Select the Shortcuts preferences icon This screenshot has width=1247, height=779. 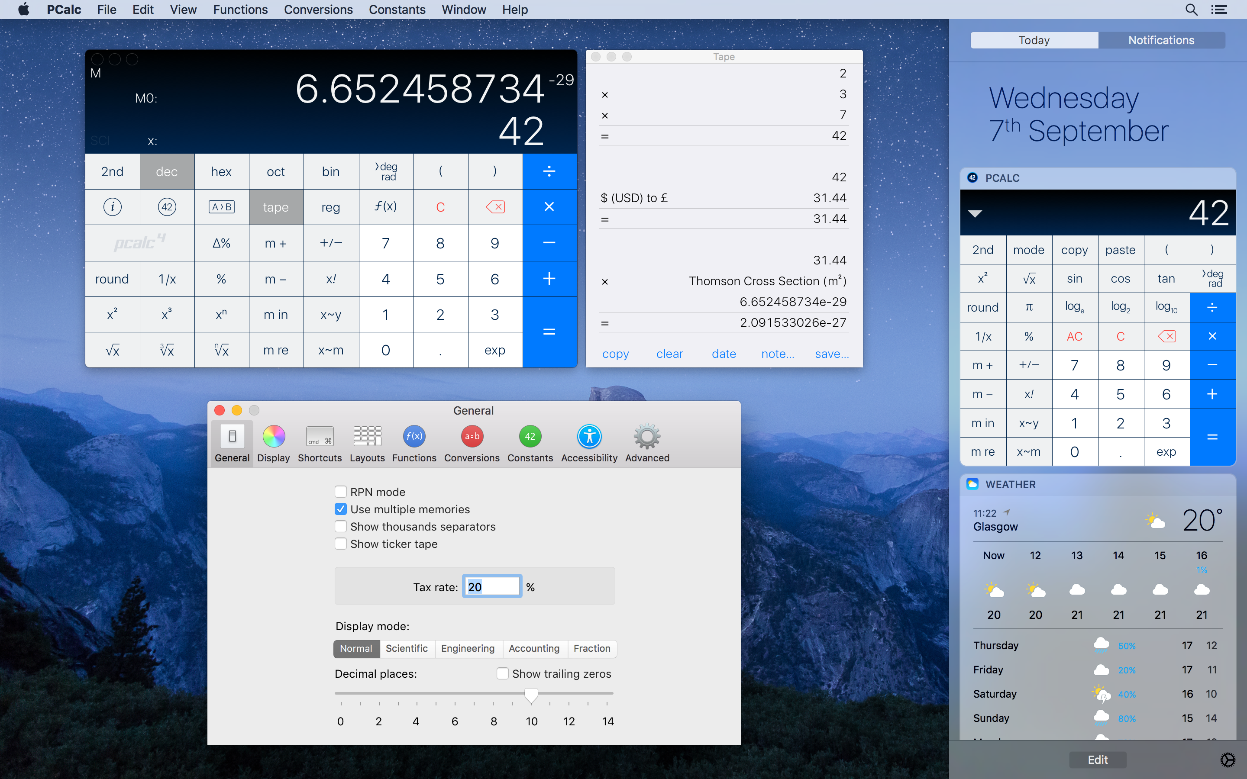(320, 442)
